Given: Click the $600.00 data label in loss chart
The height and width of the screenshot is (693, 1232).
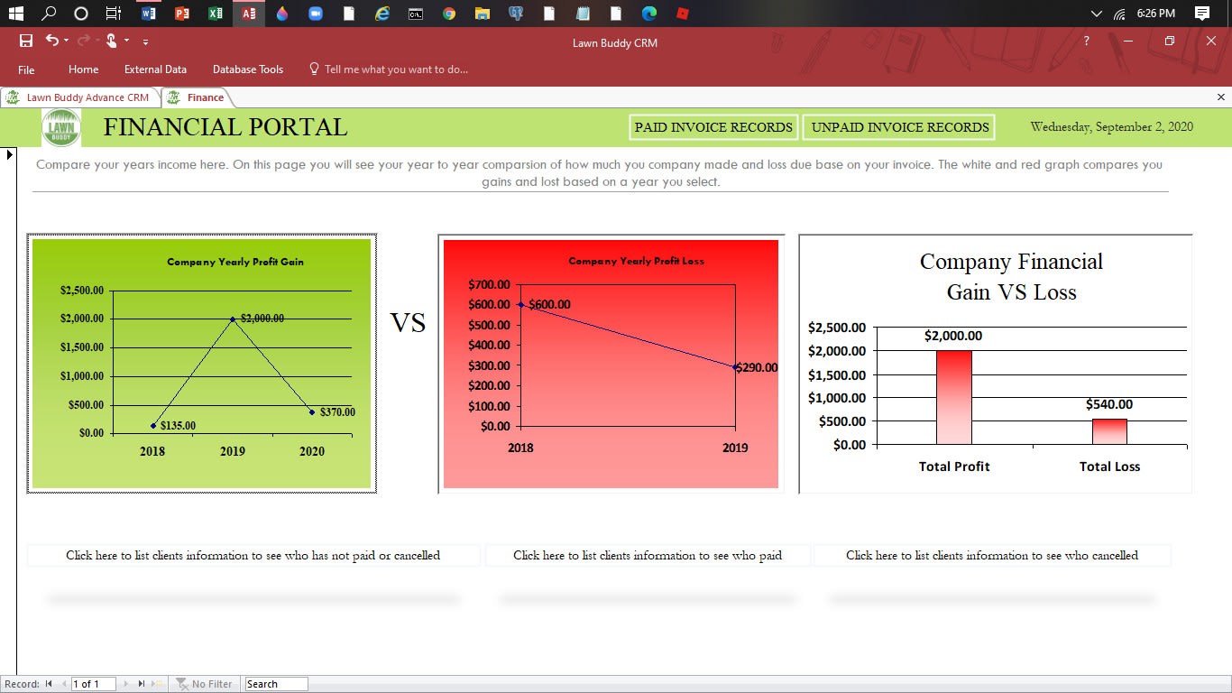Looking at the screenshot, I should (549, 304).
